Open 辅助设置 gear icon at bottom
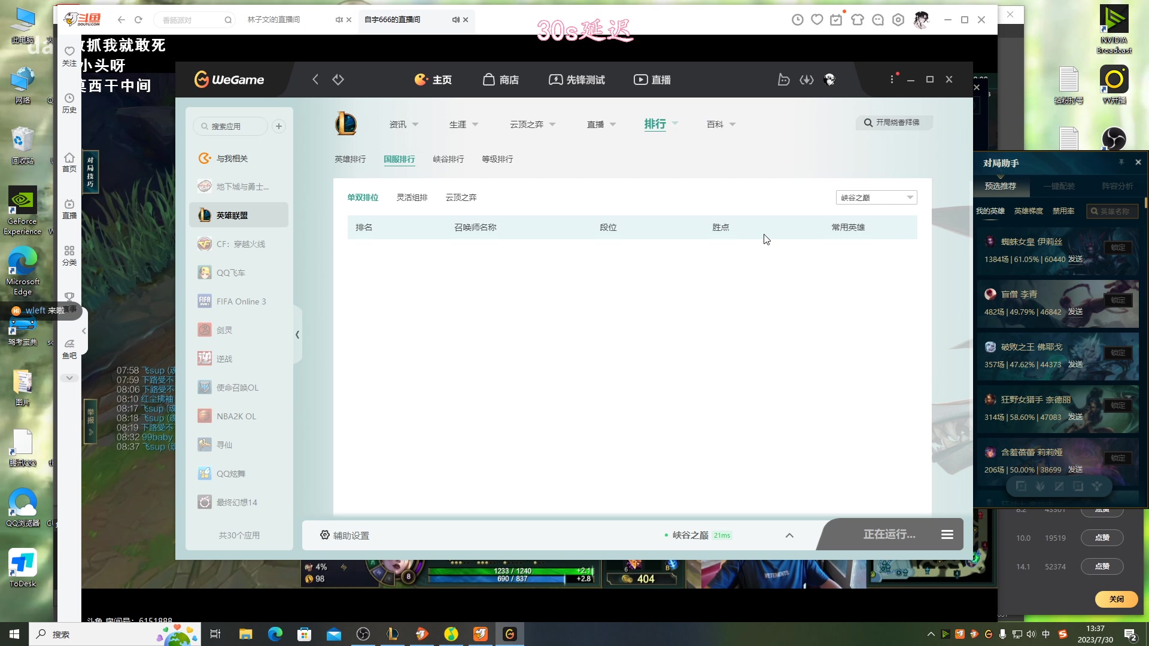 [324, 535]
